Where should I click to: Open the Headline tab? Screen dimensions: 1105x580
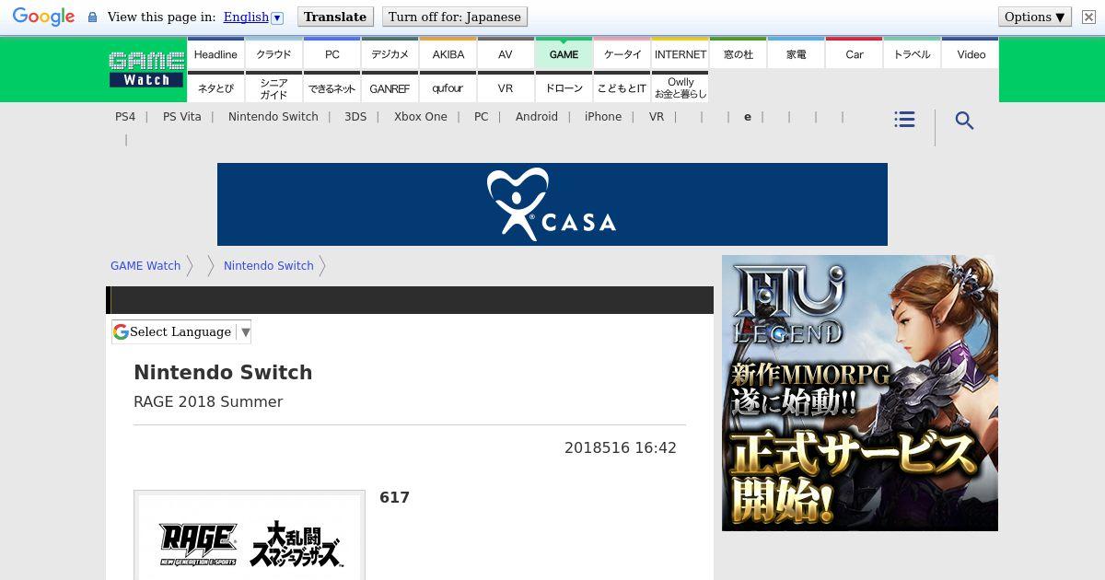[x=215, y=54]
